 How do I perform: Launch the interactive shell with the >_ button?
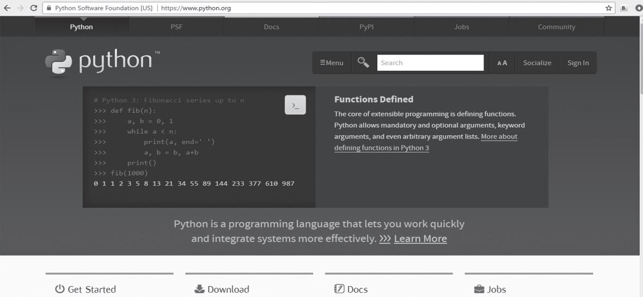[x=295, y=105]
